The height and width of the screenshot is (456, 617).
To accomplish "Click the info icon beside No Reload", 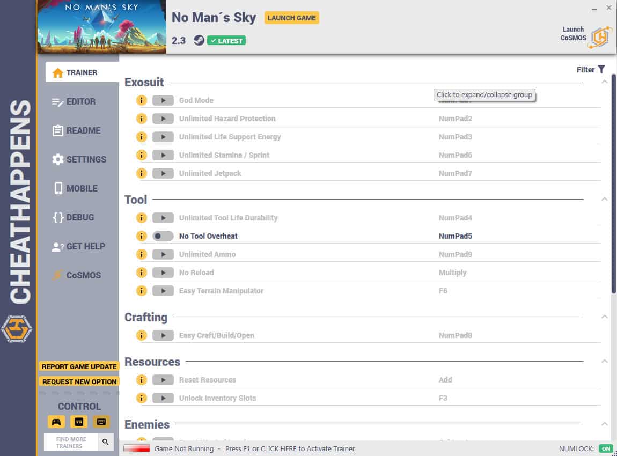I will pos(141,273).
